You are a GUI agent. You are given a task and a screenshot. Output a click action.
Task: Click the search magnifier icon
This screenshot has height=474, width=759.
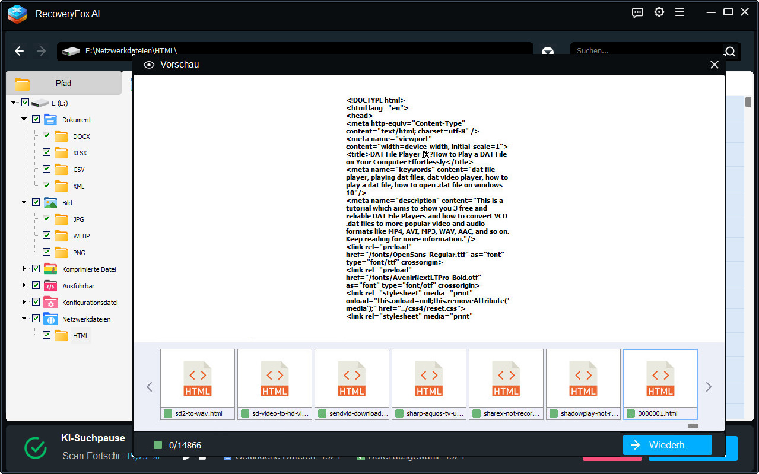tap(730, 51)
